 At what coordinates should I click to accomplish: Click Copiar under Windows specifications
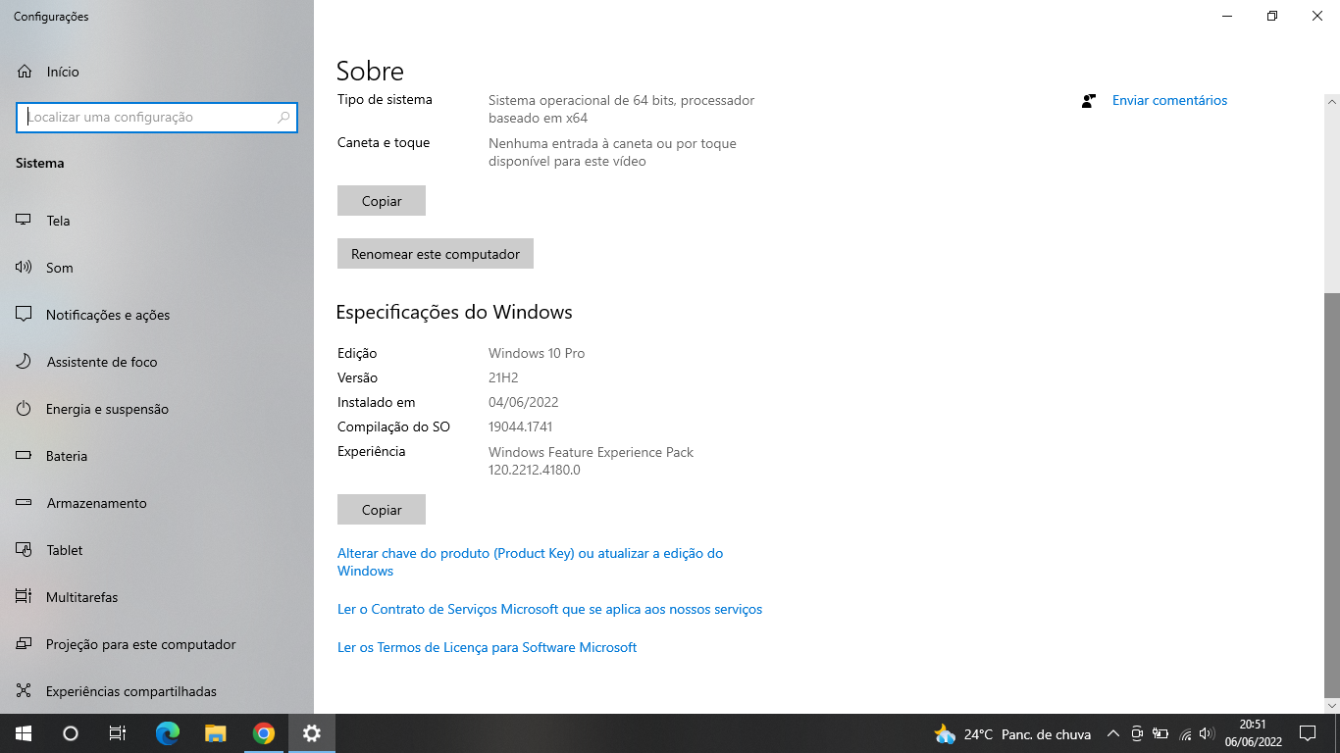(382, 510)
